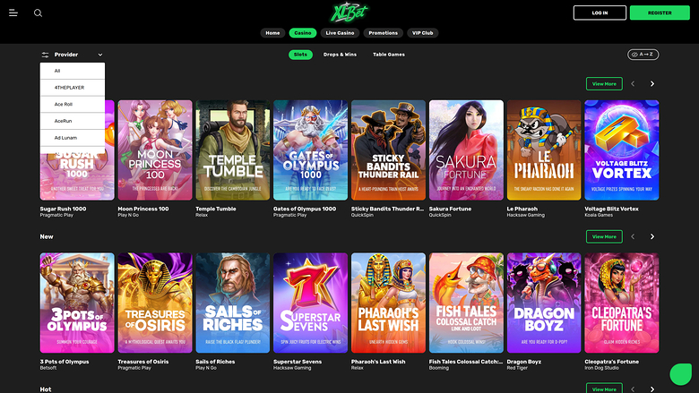Go to previous games in New row

pyautogui.click(x=633, y=236)
